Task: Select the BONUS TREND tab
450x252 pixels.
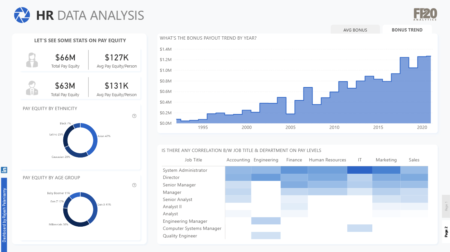Action: click(x=407, y=30)
